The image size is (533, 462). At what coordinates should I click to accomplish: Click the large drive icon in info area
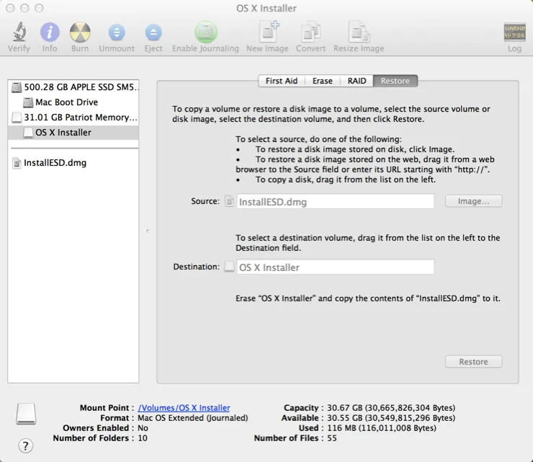(26, 414)
